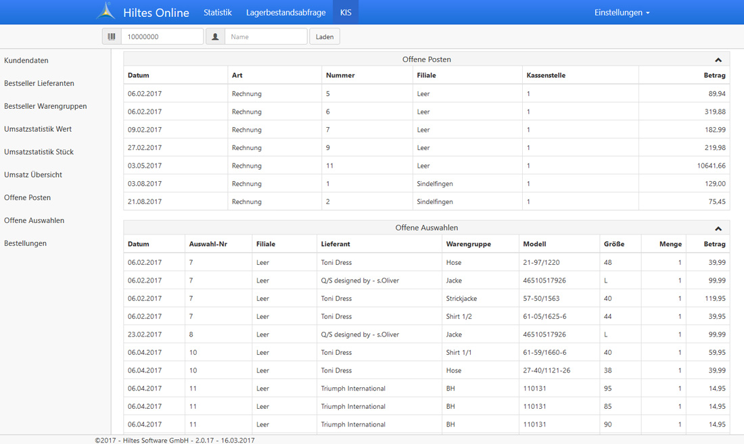Screen dimensions: 744x444
Task: Click the customer number input field
Action: pos(162,36)
